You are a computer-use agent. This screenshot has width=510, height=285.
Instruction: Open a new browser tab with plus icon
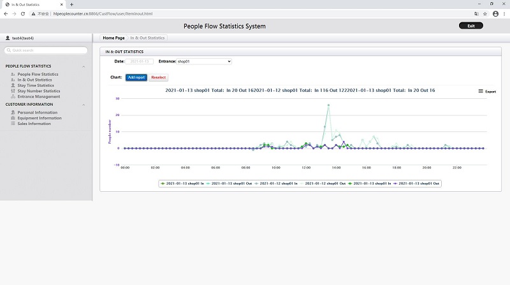pos(71,4)
